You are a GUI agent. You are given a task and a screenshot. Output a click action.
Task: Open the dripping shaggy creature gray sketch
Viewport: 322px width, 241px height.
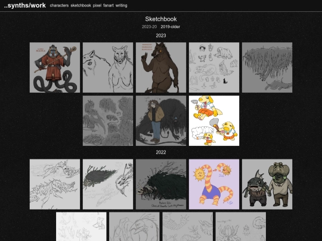(267, 67)
